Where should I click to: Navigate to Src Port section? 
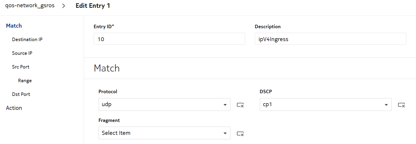[21, 67]
